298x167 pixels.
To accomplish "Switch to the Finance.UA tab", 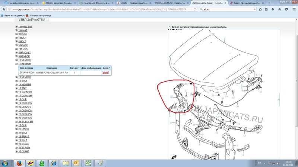I will click(x=96, y=3).
